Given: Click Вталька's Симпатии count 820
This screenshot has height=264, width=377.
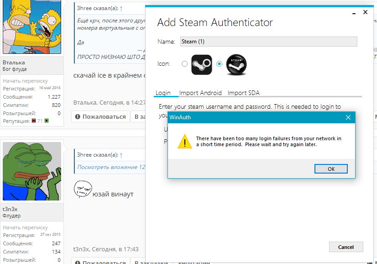Looking at the screenshot, I should tap(56, 105).
